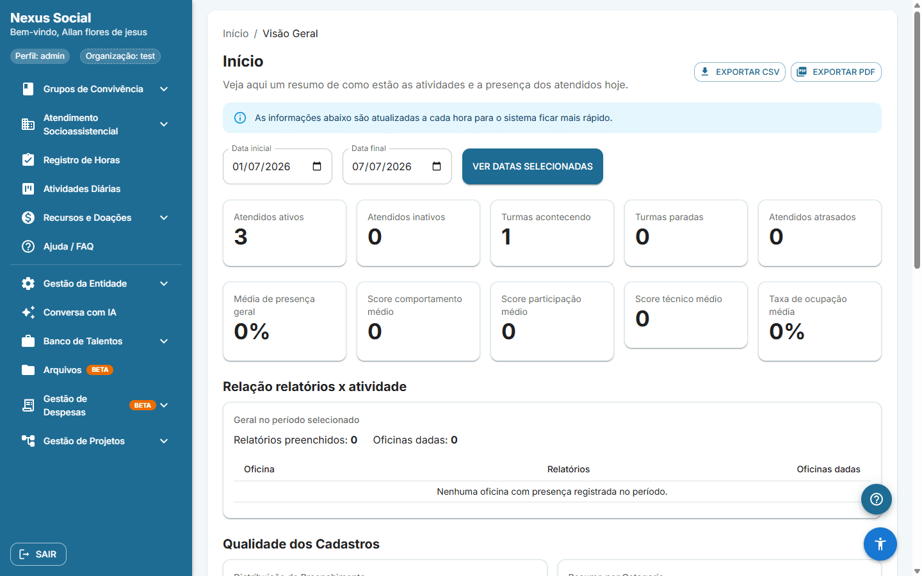Click the Atendidos atrasados card
The image size is (922, 576).
click(x=820, y=233)
